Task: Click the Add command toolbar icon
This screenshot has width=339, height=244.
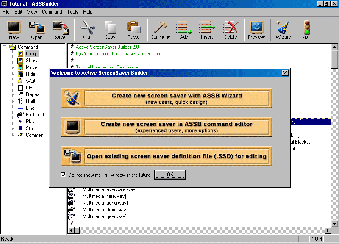Action: click(x=184, y=30)
